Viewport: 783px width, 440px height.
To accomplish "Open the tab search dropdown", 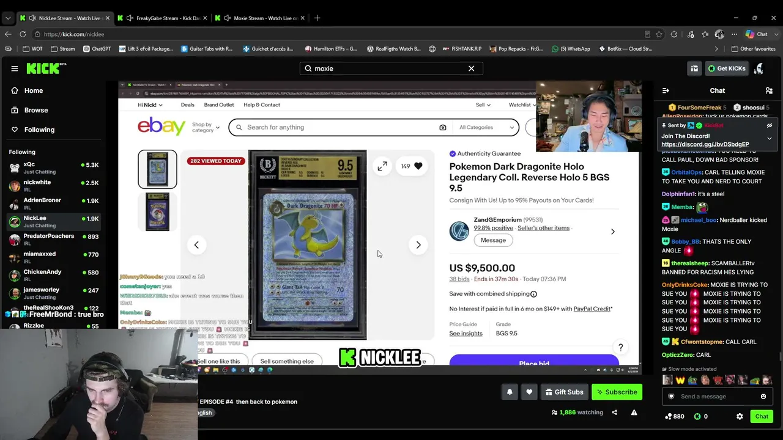I will point(7,18).
